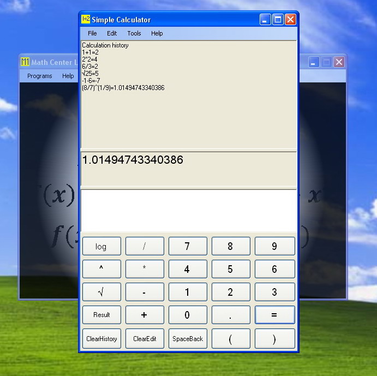Click the number 8 button

231,246
